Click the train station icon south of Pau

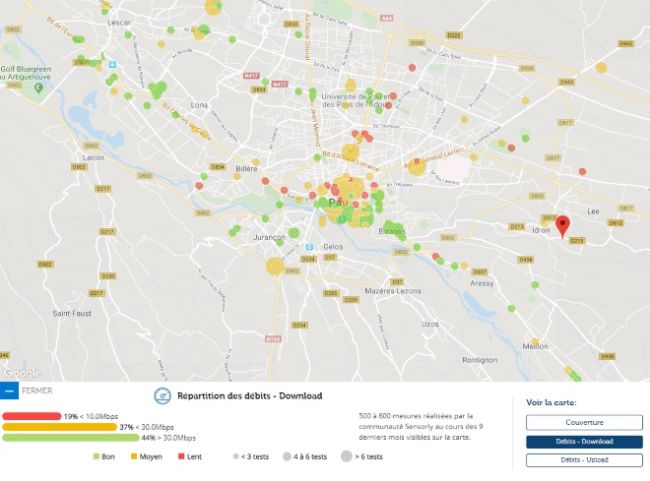[342, 218]
